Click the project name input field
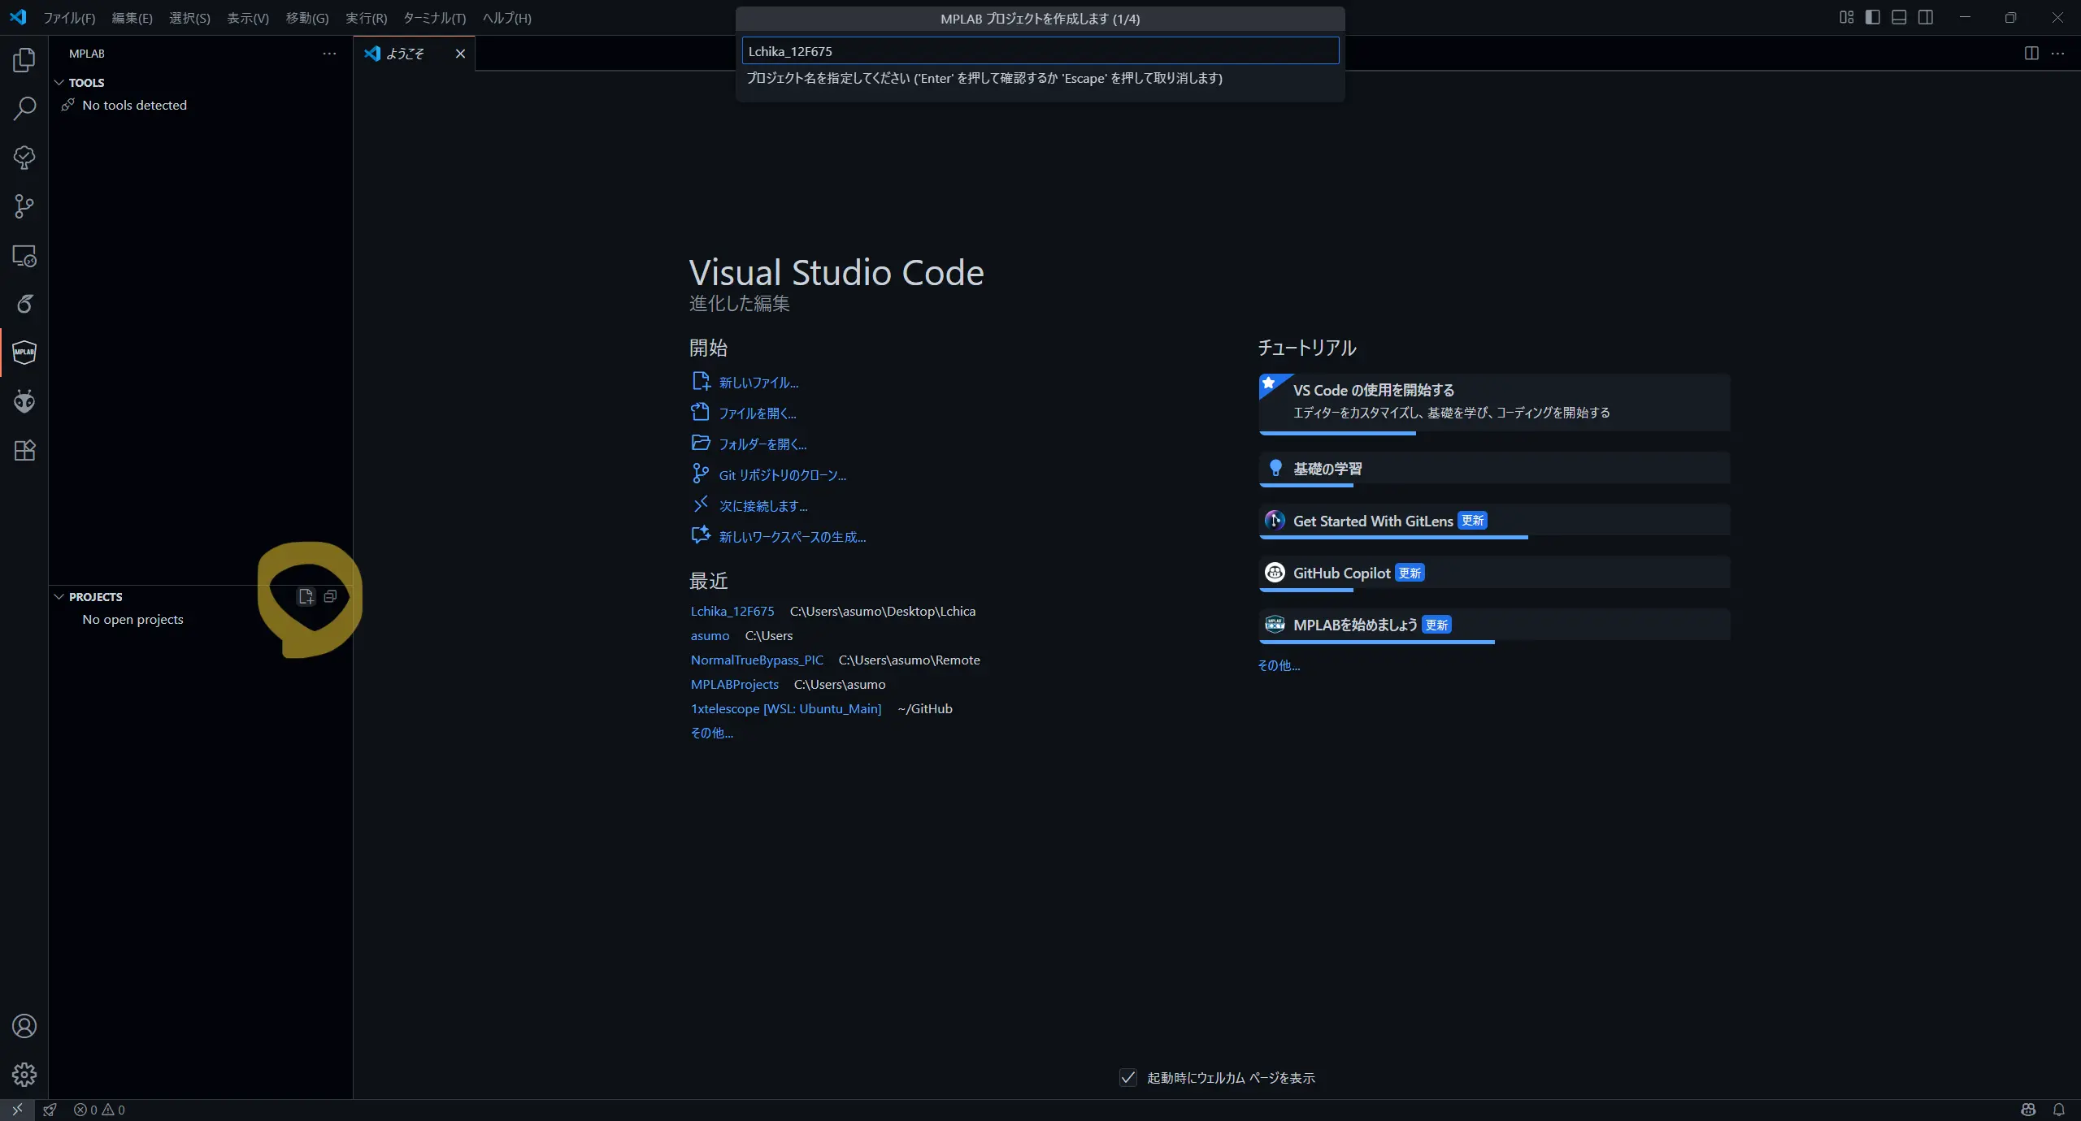This screenshot has width=2081, height=1121. (1040, 51)
